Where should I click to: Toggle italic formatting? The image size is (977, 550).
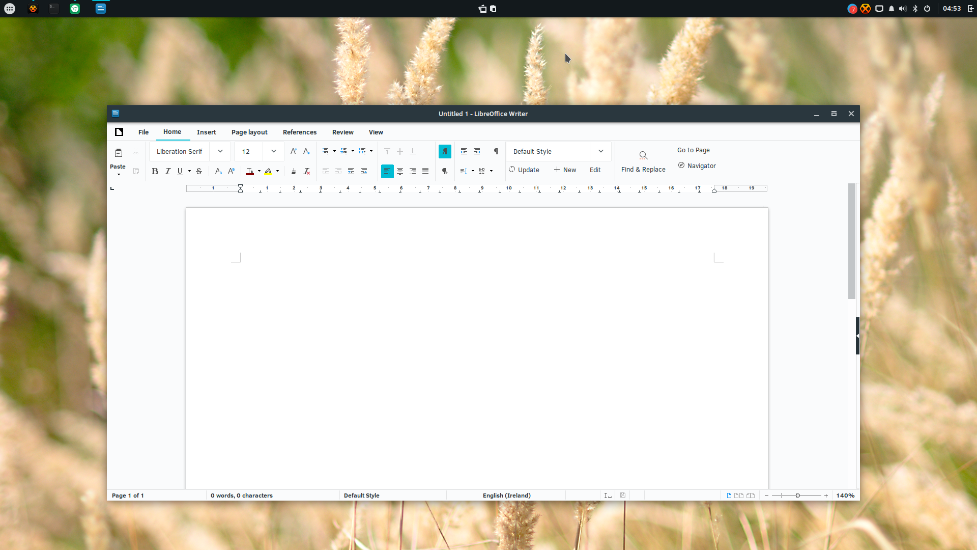168,171
